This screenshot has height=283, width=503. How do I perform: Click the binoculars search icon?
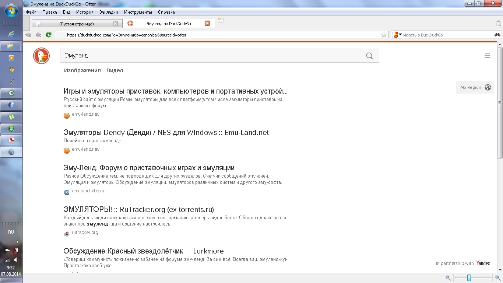(x=497, y=35)
